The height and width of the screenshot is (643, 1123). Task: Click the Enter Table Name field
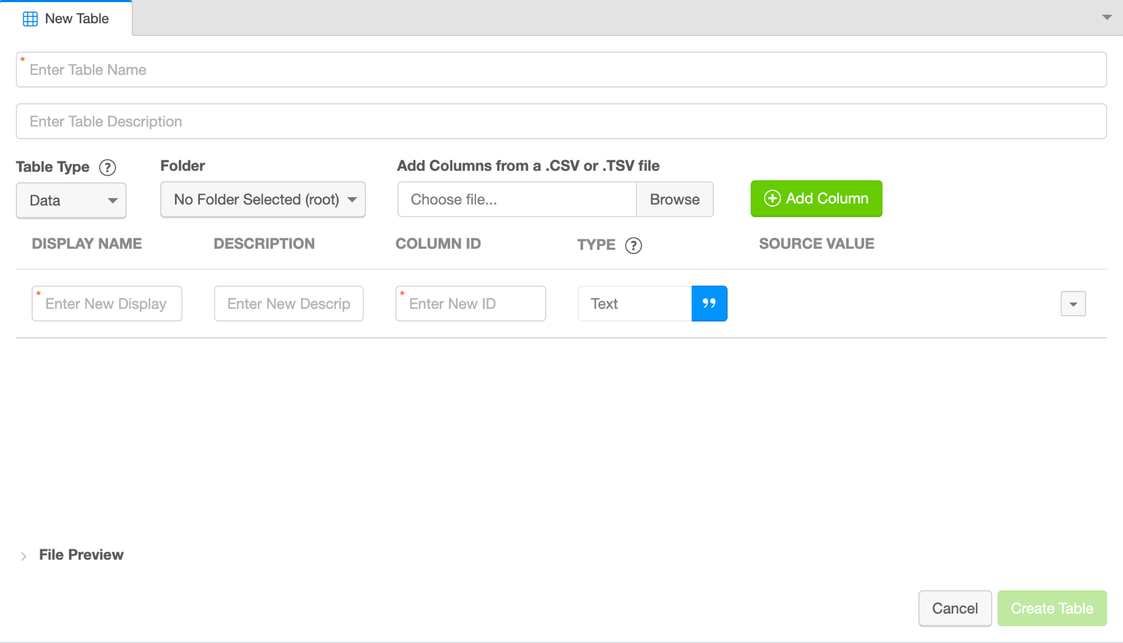pyautogui.click(x=561, y=70)
